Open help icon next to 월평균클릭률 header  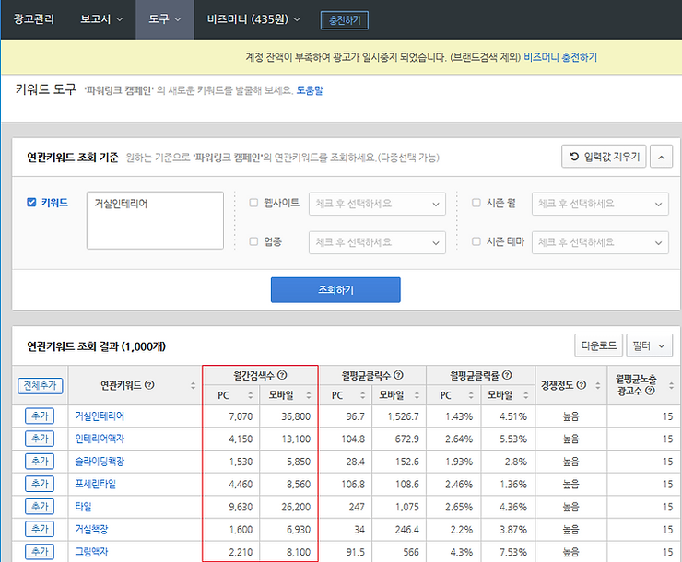[x=507, y=375]
